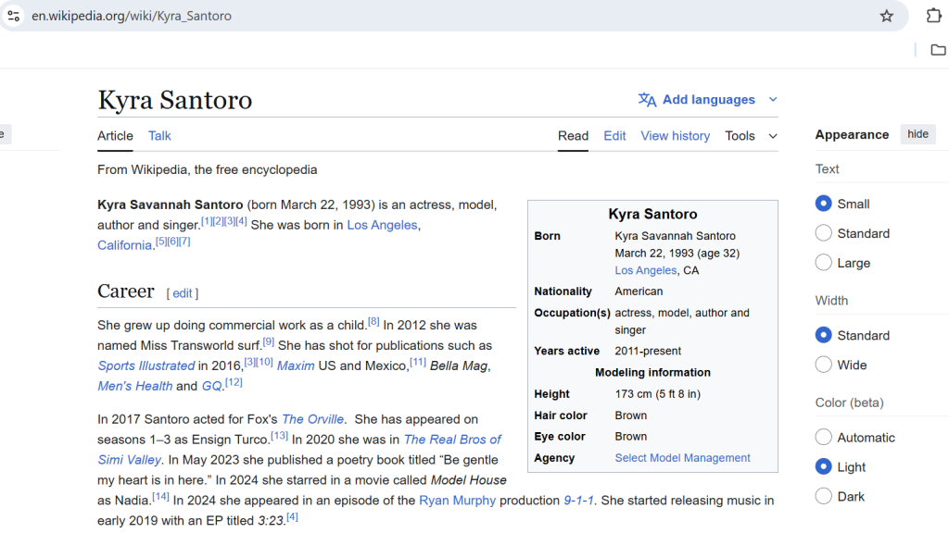Choose the Automatic color option

823,438
